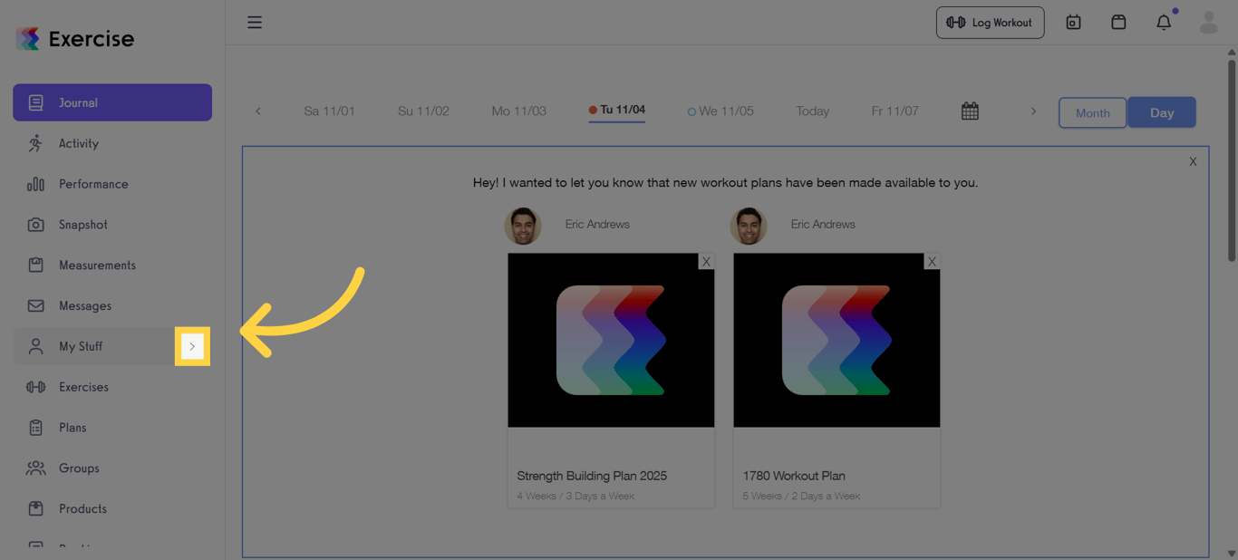This screenshot has height=560, width=1238.
Task: Switch to Day view
Action: (1162, 112)
